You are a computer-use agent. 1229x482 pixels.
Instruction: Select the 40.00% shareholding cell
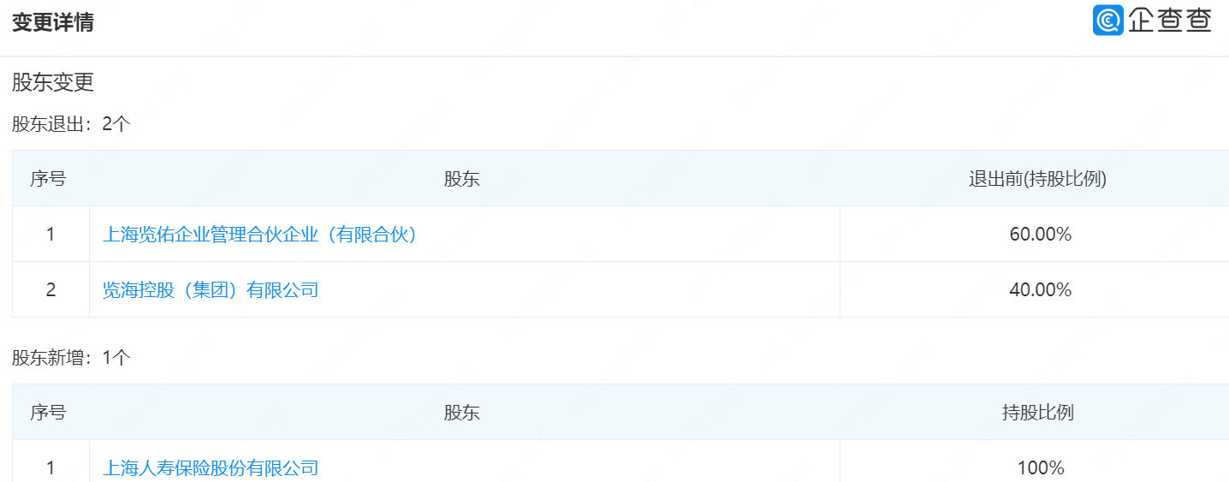point(1040,290)
